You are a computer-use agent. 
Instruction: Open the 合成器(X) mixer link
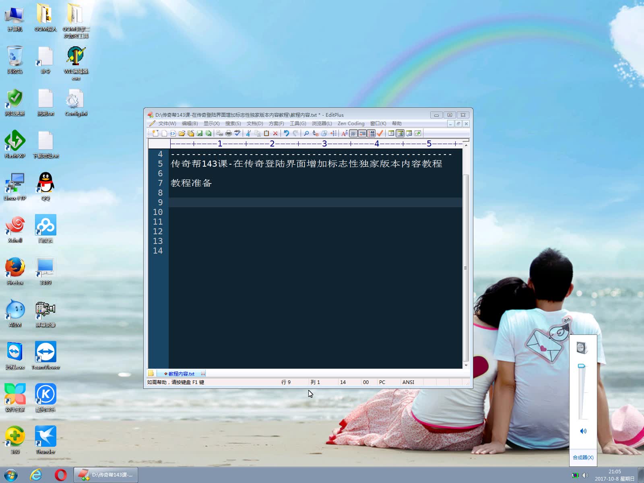(x=583, y=457)
